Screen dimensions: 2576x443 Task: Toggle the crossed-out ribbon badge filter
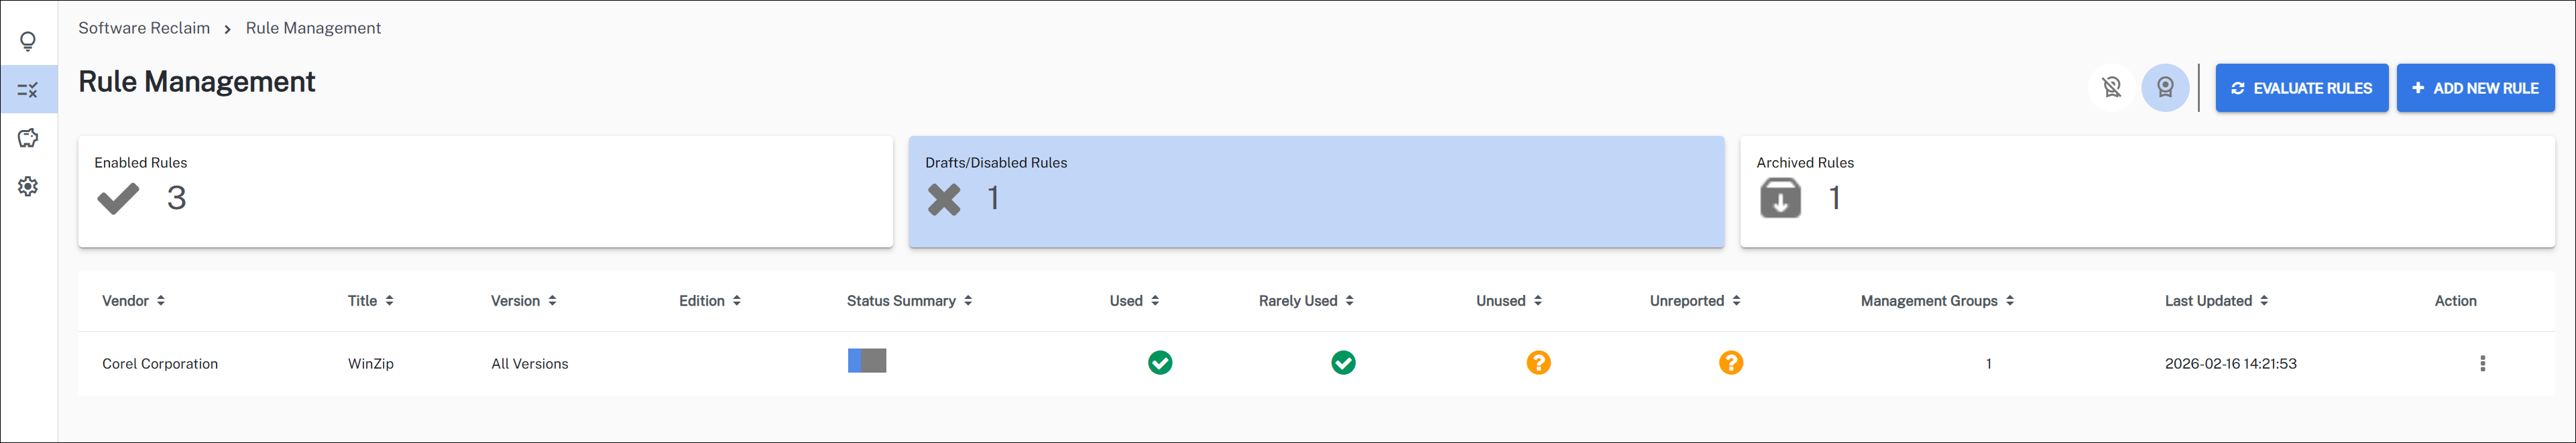click(2111, 88)
